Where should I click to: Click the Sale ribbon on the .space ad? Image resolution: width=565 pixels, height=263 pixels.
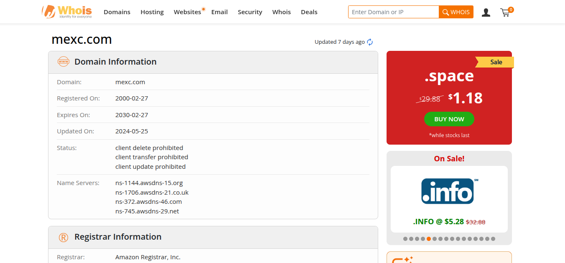(x=495, y=62)
